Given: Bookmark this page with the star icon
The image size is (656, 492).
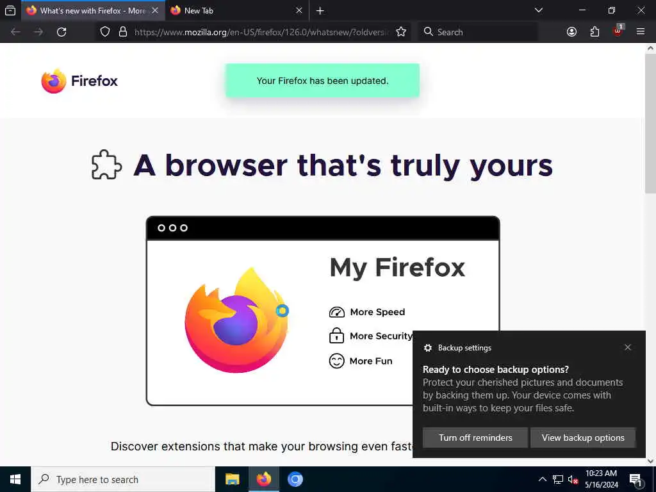Looking at the screenshot, I should pyautogui.click(x=401, y=32).
